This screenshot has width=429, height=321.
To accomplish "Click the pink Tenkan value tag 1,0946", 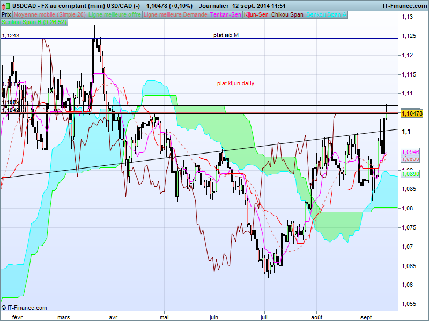I will pyautogui.click(x=410, y=152).
